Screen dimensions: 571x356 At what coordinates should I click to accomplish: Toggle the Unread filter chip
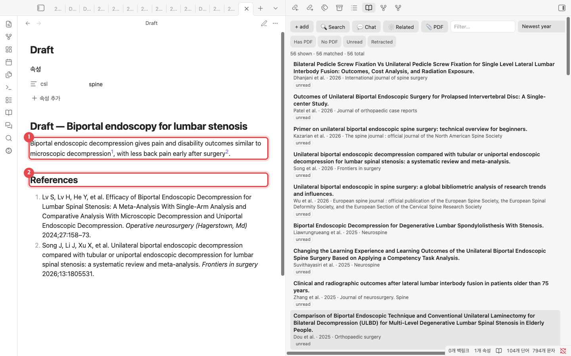tap(354, 42)
